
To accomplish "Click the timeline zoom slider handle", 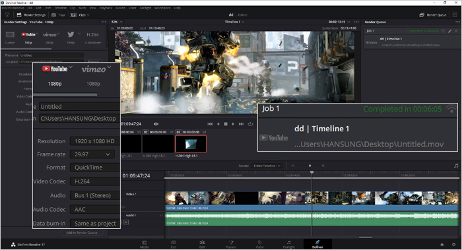I will pyautogui.click(x=310, y=166).
